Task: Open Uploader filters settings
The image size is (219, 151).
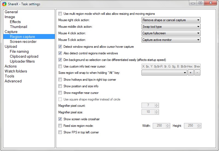Action: click(x=22, y=61)
